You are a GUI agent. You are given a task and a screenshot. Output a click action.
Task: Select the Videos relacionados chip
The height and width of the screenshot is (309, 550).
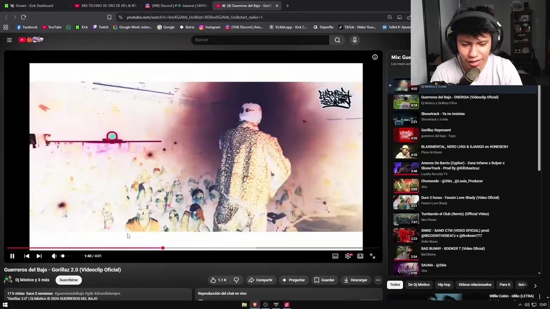pos(475,285)
